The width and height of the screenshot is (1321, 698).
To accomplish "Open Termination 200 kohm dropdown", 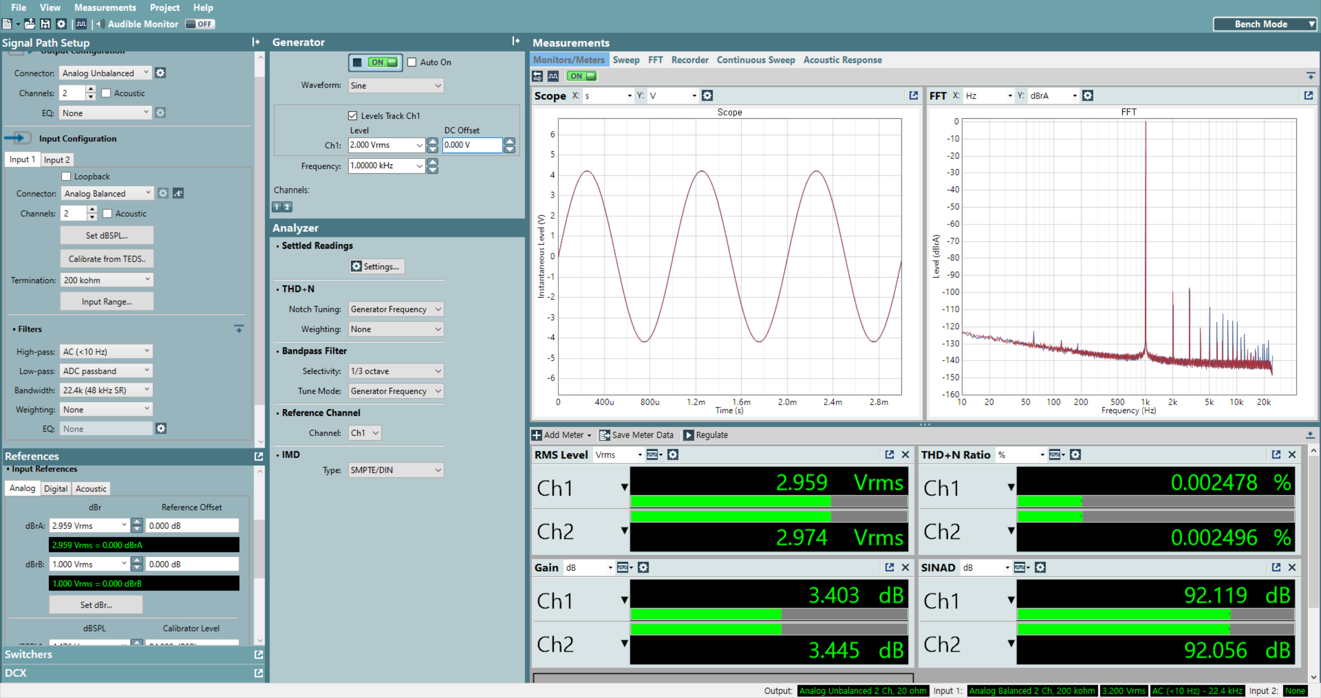I will pyautogui.click(x=107, y=280).
